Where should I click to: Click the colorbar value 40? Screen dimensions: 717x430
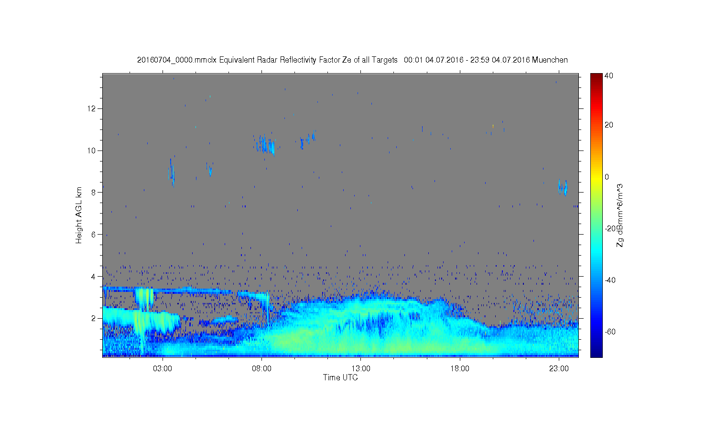[609, 76]
